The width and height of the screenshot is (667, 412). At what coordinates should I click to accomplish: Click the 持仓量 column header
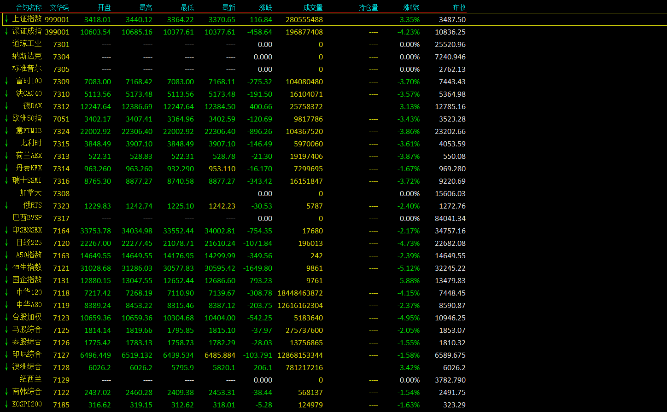pyautogui.click(x=368, y=7)
